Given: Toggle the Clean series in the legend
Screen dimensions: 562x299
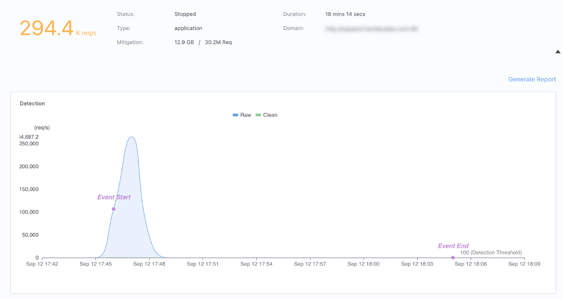Looking at the screenshot, I should pos(267,115).
